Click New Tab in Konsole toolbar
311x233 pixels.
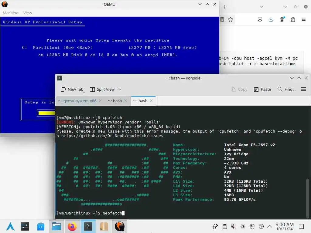pyautogui.click(x=72, y=89)
